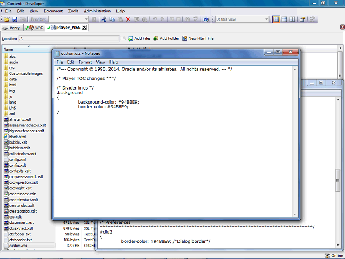Click the Open folder toolbar icon
The width and height of the screenshot is (345, 259).
point(6,19)
